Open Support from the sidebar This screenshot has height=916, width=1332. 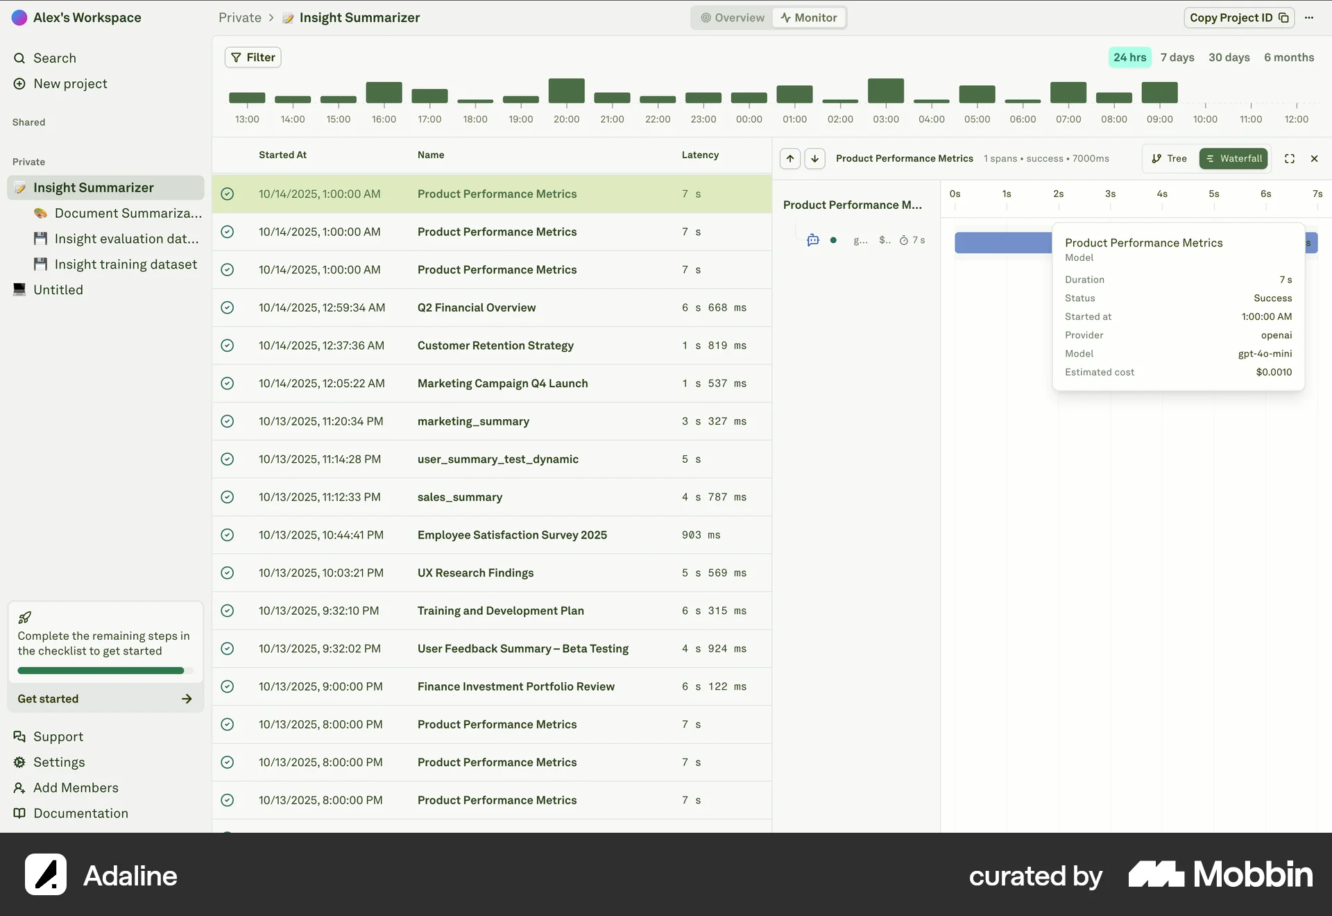pyautogui.click(x=48, y=736)
